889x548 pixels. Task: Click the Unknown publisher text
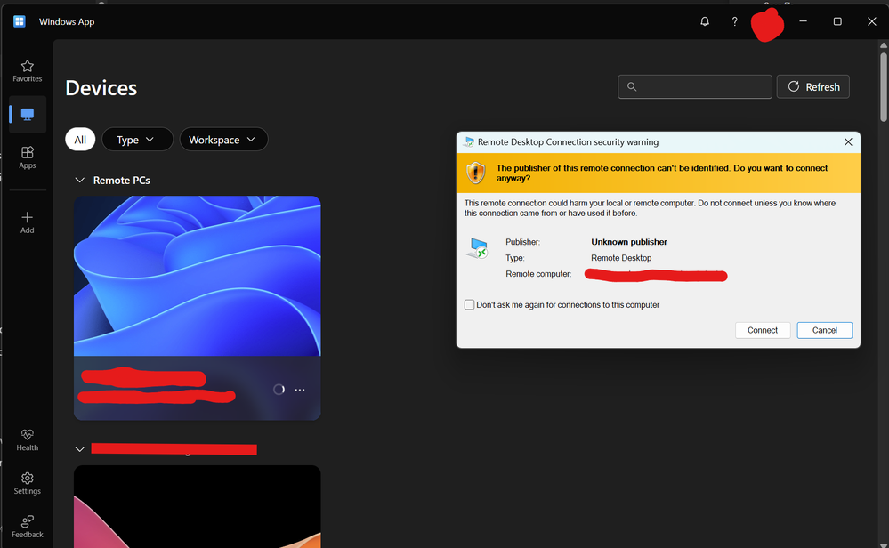pyautogui.click(x=629, y=242)
